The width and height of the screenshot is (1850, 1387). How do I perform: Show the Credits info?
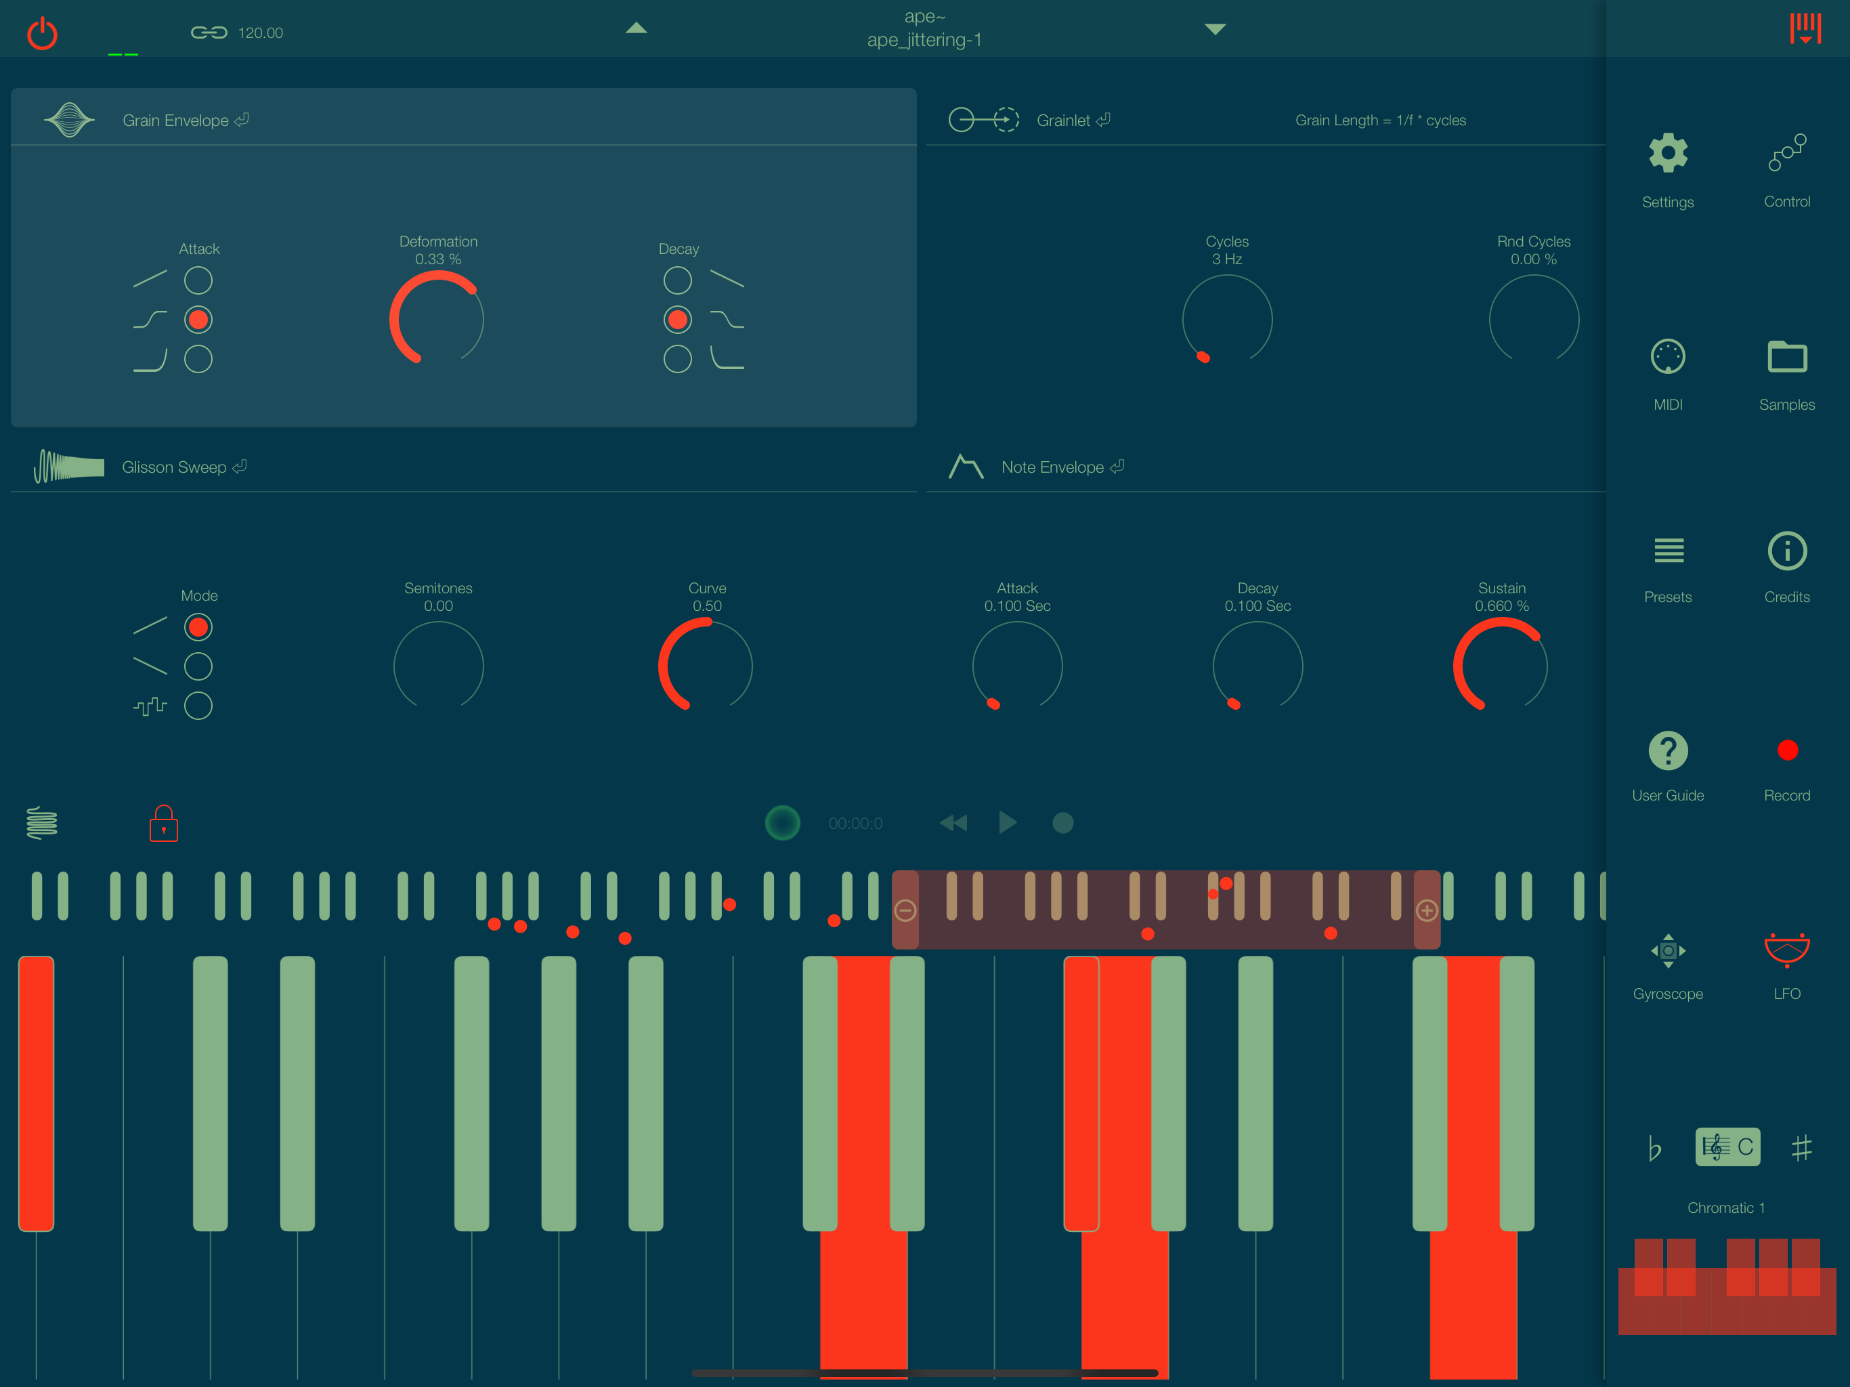(x=1787, y=551)
